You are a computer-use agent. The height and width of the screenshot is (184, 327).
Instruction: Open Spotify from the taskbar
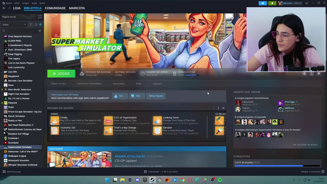tap(220, 180)
